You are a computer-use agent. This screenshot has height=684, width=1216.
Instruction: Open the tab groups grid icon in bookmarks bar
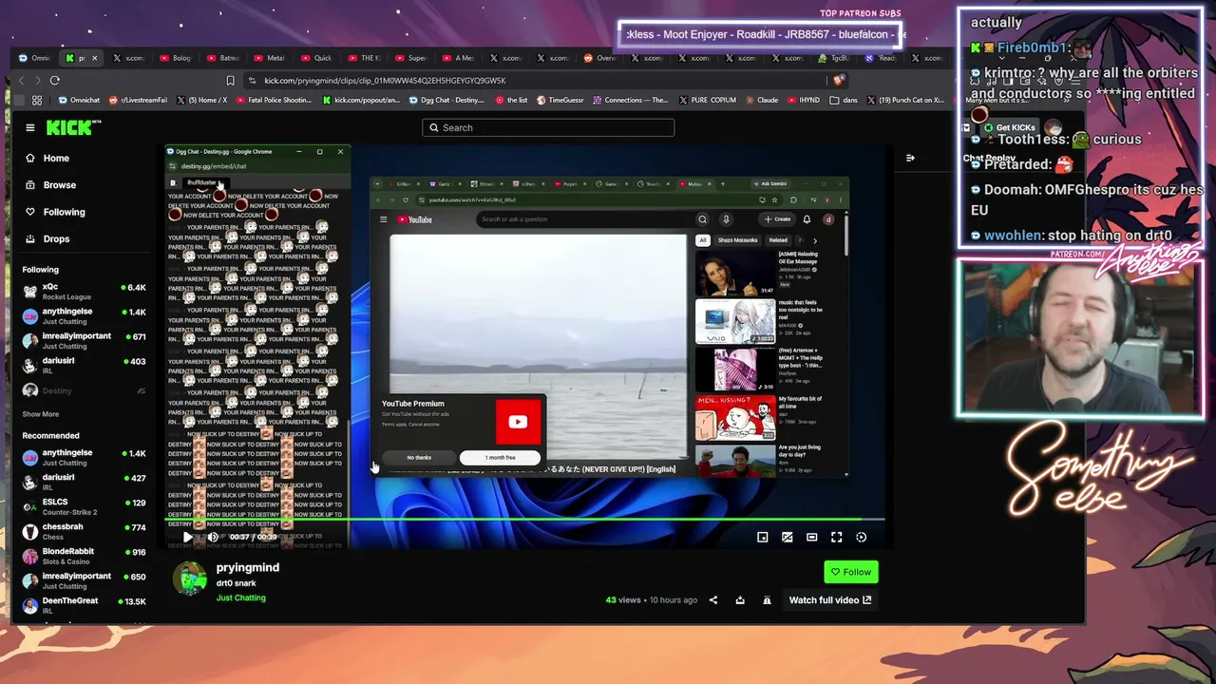click(x=37, y=100)
